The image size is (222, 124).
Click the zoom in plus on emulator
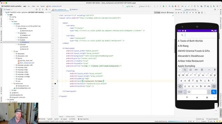(x=216, y=105)
